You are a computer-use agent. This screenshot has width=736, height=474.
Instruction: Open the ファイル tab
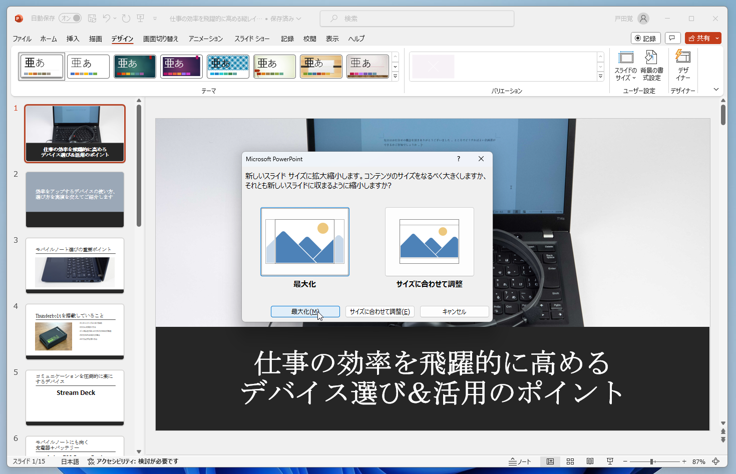pos(22,39)
